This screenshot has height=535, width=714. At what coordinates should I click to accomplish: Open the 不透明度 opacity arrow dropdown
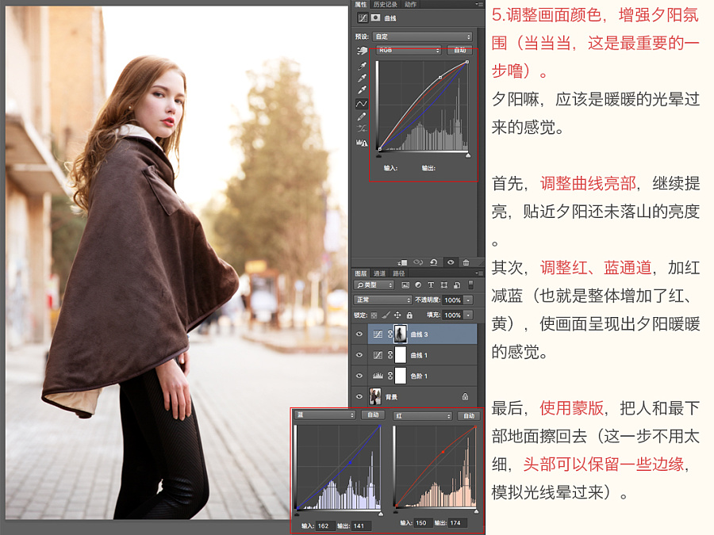[468, 300]
